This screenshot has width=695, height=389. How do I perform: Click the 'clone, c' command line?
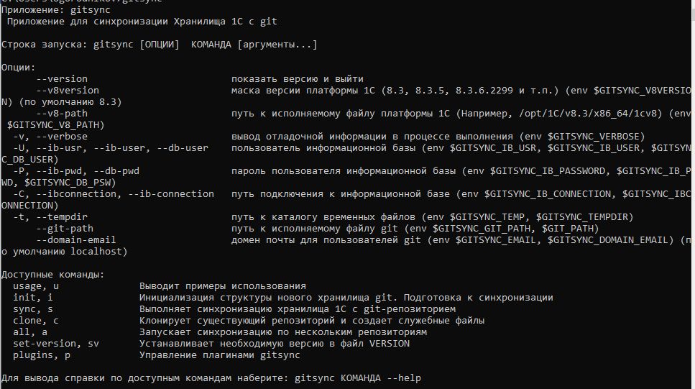(249, 321)
